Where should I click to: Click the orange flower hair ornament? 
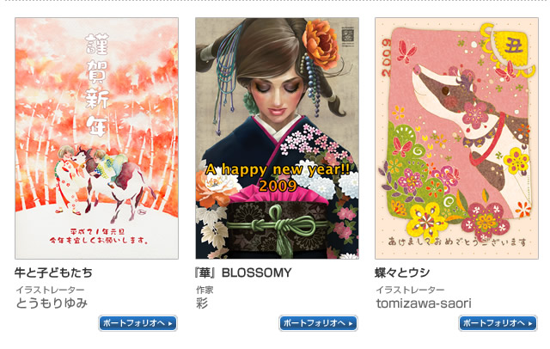(x=320, y=44)
